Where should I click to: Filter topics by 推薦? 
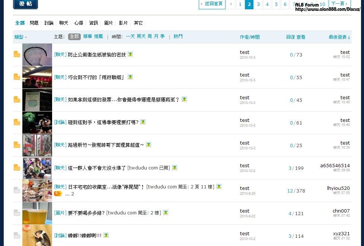98,36
